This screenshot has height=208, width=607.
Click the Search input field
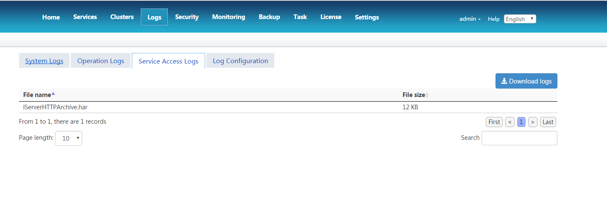519,138
